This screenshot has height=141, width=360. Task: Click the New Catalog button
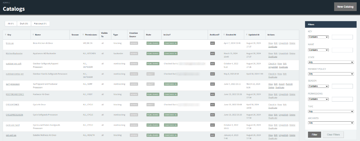[345, 7]
